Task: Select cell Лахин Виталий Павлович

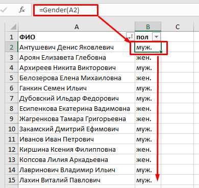Action: (77, 180)
